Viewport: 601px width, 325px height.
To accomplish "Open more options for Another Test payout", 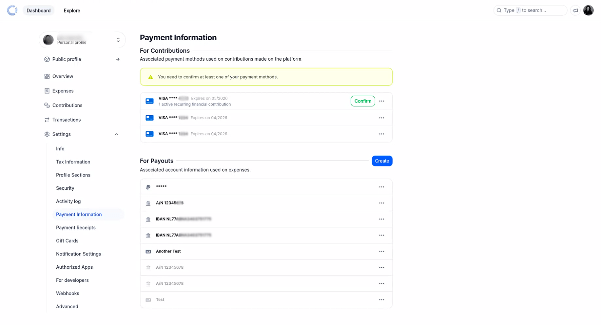I will click(381, 251).
